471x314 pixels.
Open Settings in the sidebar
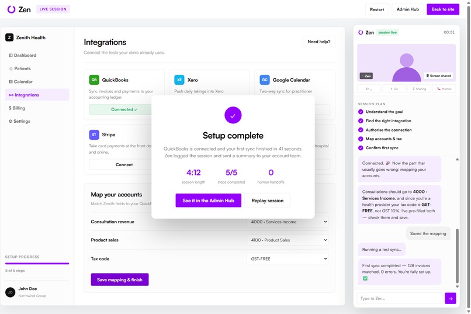37,122
